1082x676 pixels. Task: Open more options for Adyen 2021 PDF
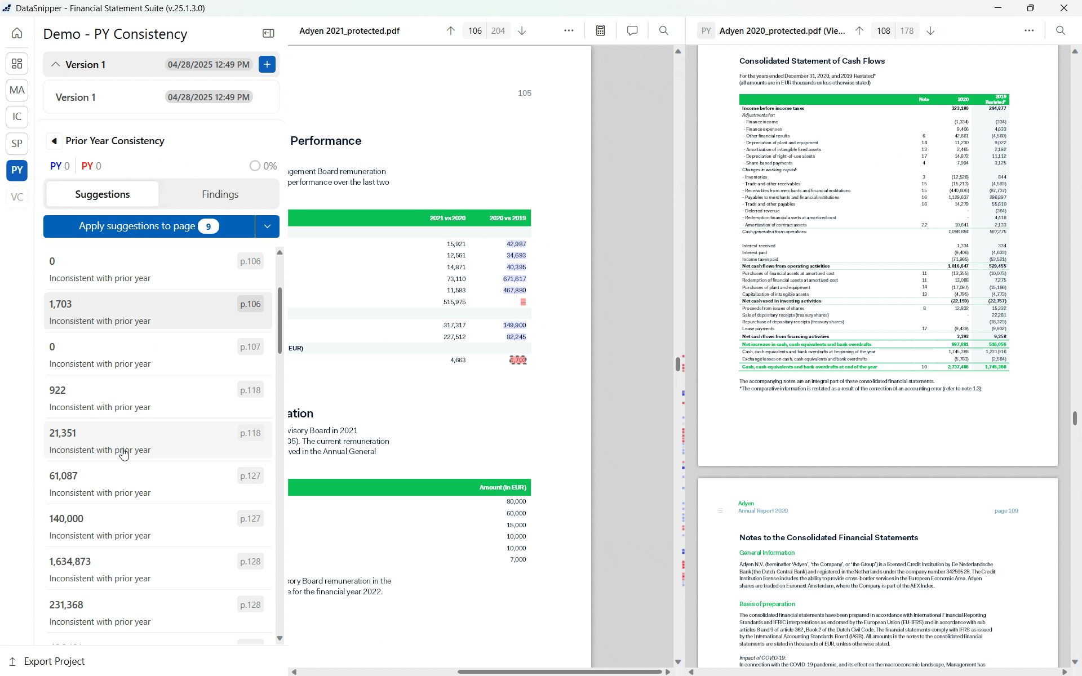pos(569,30)
